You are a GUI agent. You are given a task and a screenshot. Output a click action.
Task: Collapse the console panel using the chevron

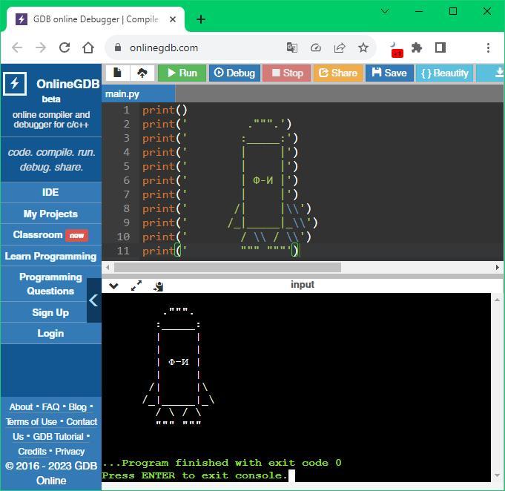113,286
